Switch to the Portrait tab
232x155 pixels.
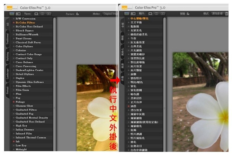click(7, 90)
